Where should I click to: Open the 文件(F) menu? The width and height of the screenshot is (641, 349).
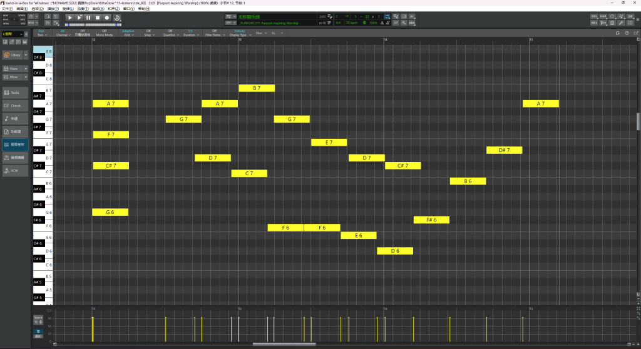coord(8,9)
